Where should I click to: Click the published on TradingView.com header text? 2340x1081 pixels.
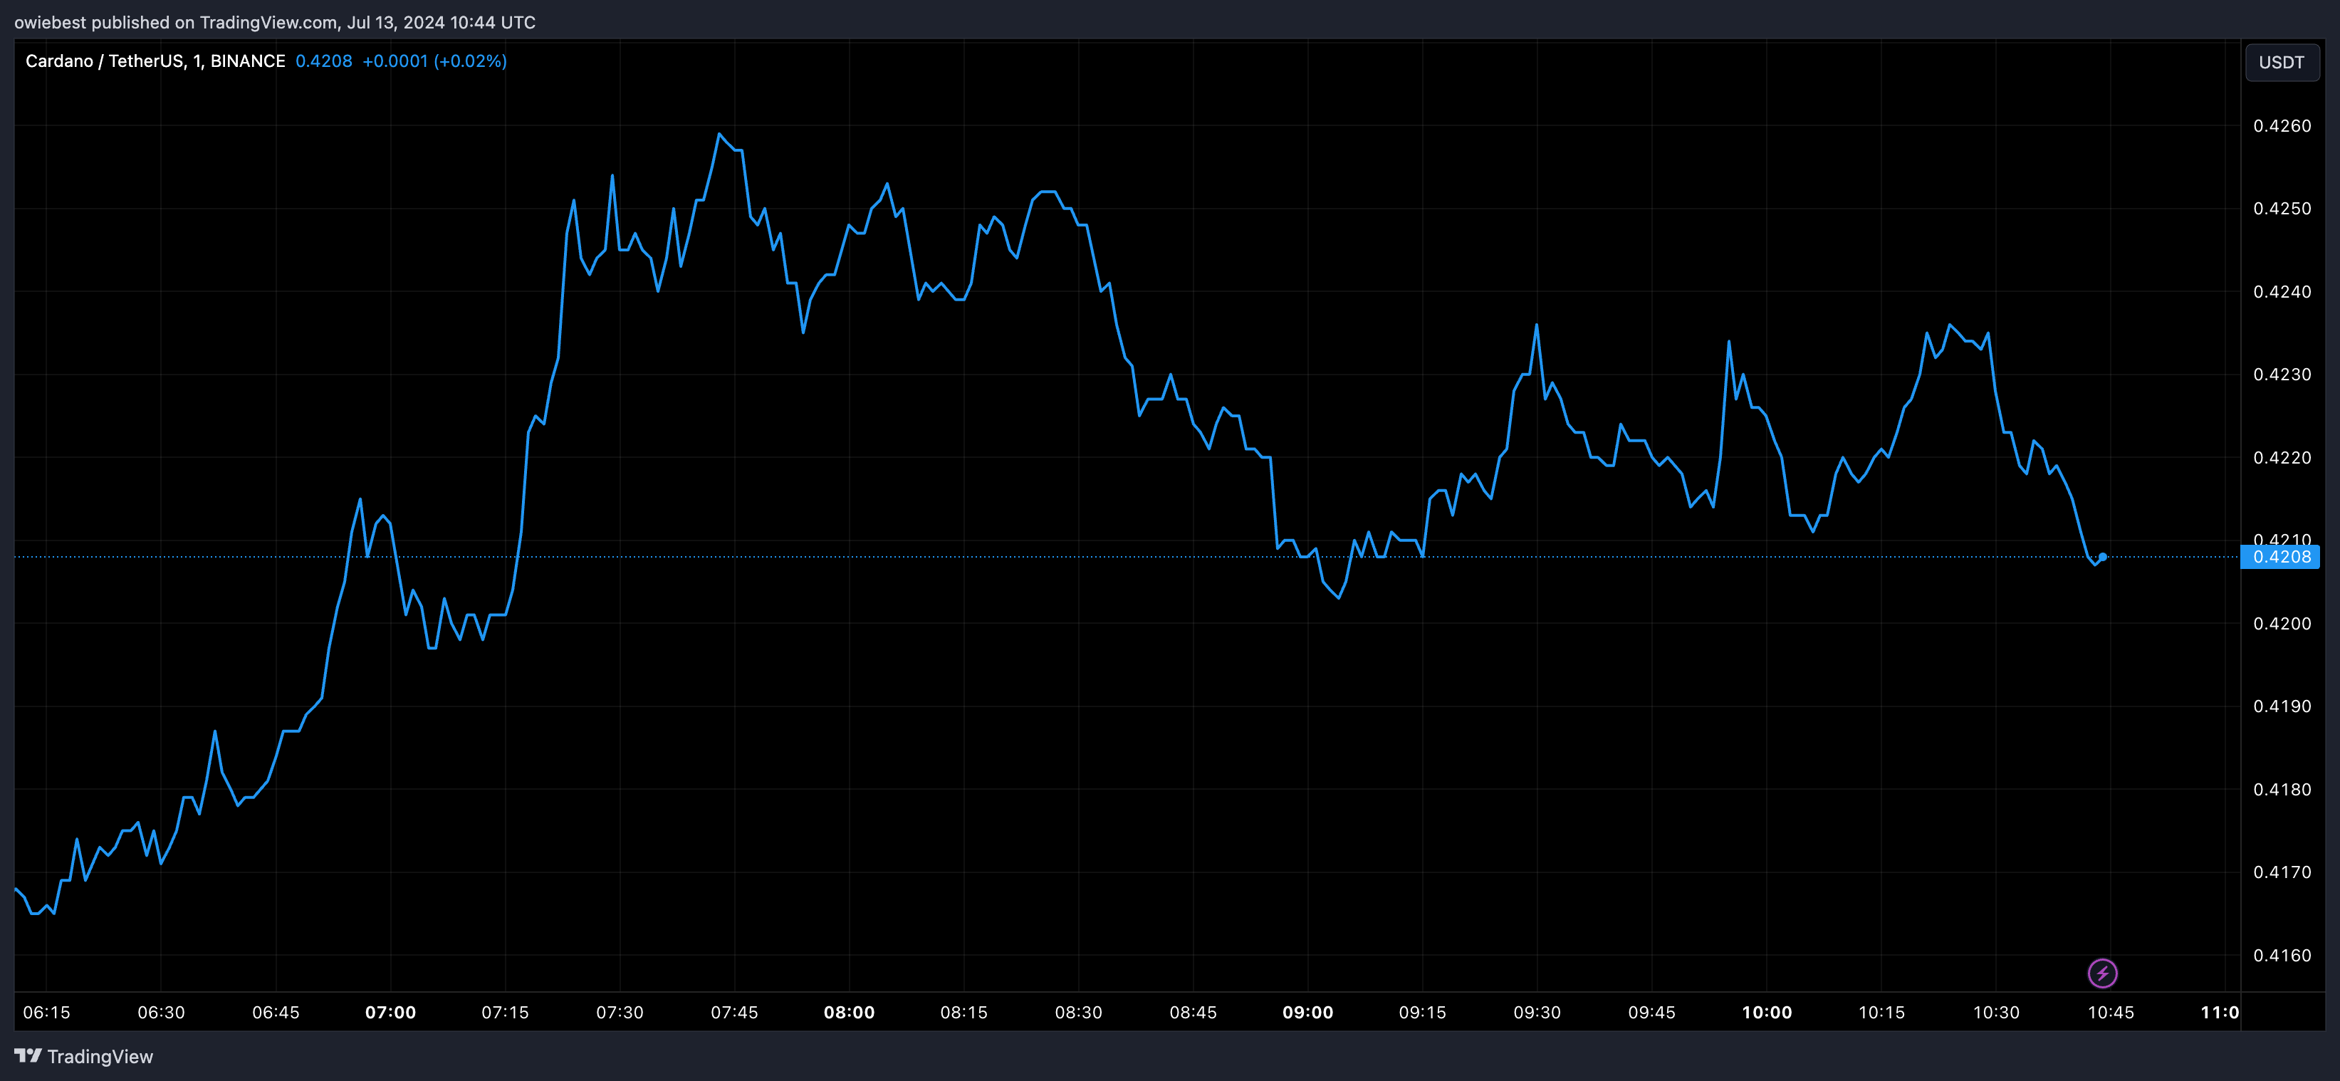point(274,22)
